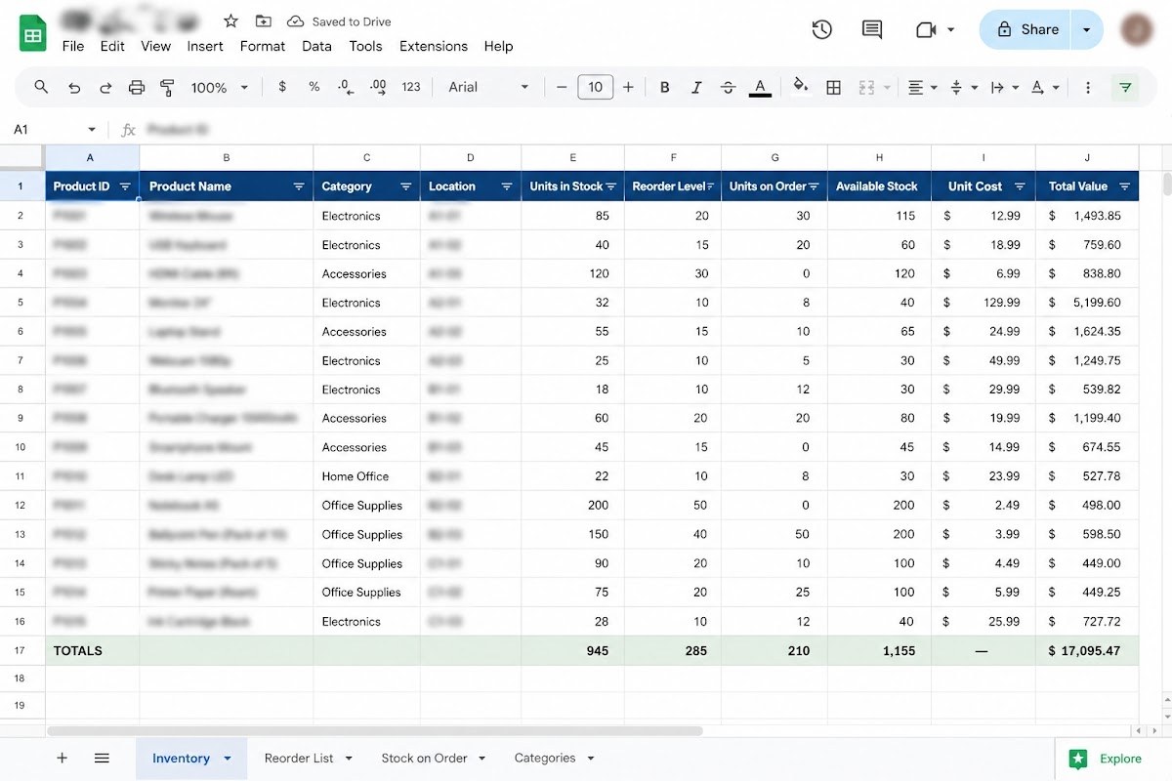The width and height of the screenshot is (1172, 781).
Task: Click the move to folder icon
Action: 263,21
